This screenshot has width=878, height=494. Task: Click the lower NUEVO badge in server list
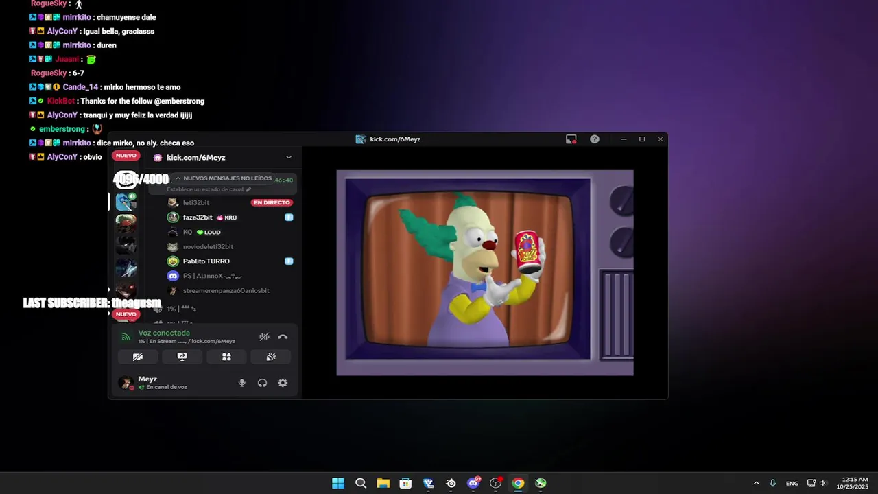pyautogui.click(x=126, y=314)
